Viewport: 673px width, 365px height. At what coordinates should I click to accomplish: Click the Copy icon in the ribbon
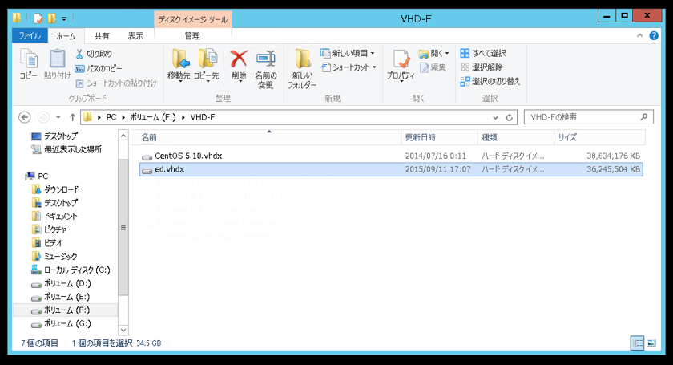pyautogui.click(x=29, y=63)
